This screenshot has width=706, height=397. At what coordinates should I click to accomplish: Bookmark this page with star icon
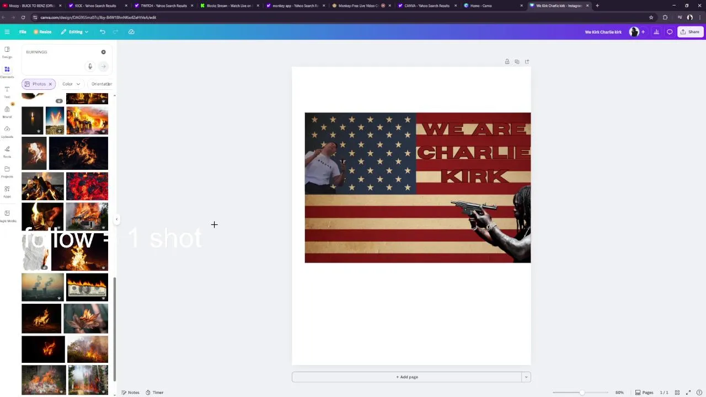[x=651, y=18]
